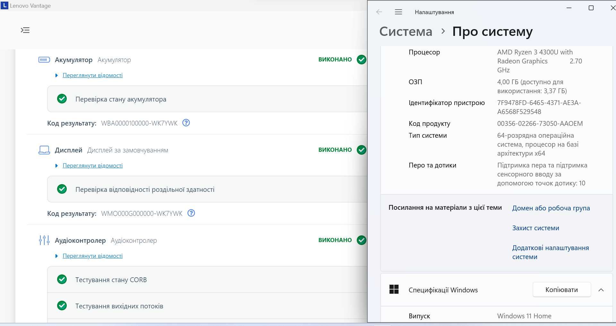The image size is (616, 326).
Task: Click the Windows 11 Home edition value
Action: [524, 316]
